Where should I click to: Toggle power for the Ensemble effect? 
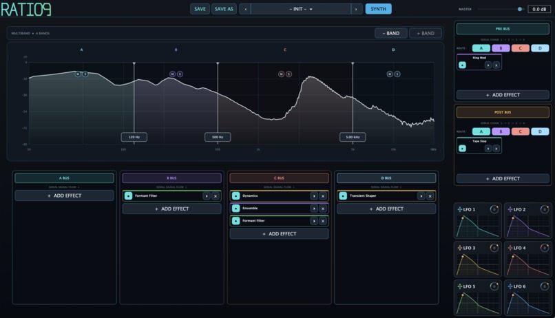pyautogui.click(x=235, y=209)
